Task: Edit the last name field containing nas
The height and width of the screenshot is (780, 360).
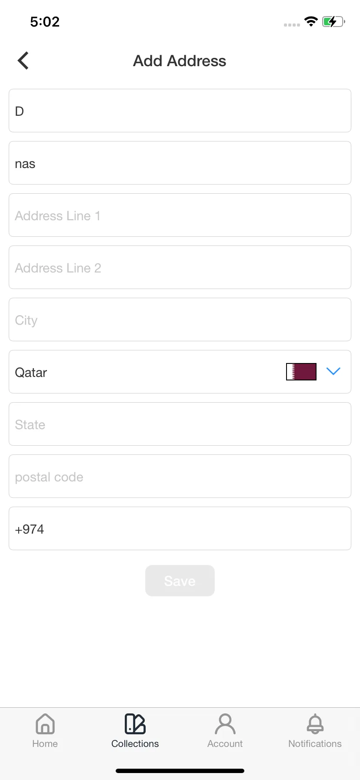Action: [x=180, y=163]
